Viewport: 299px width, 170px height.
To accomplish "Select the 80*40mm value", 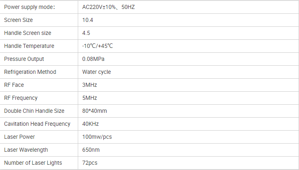I will (94, 111).
